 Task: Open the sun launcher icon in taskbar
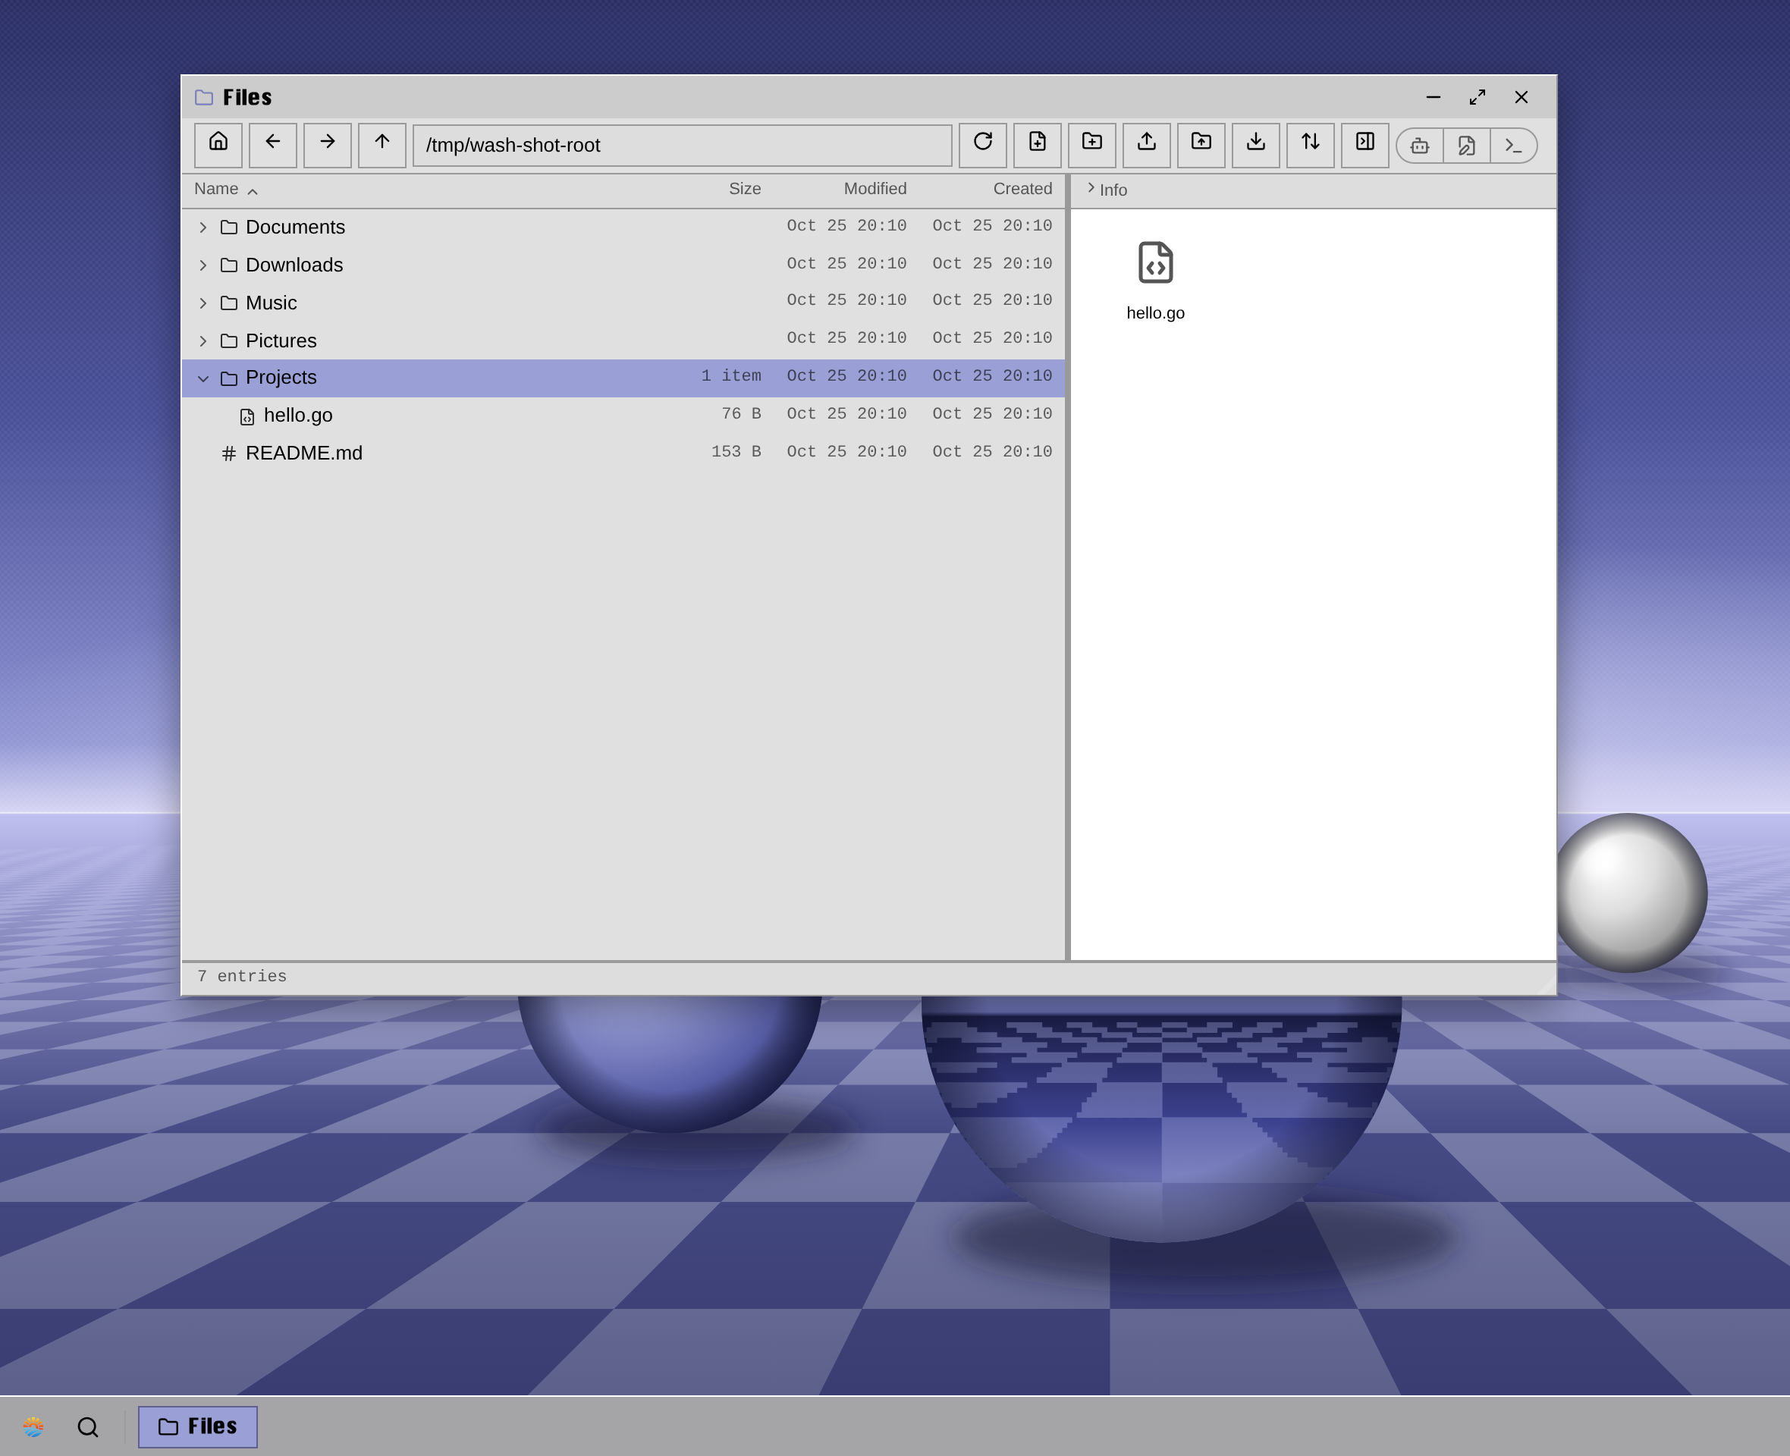(33, 1426)
